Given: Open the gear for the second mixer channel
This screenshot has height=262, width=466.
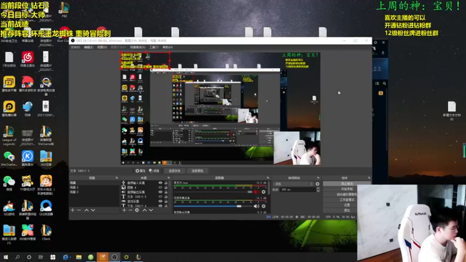Looking at the screenshot, I should 264,206.
